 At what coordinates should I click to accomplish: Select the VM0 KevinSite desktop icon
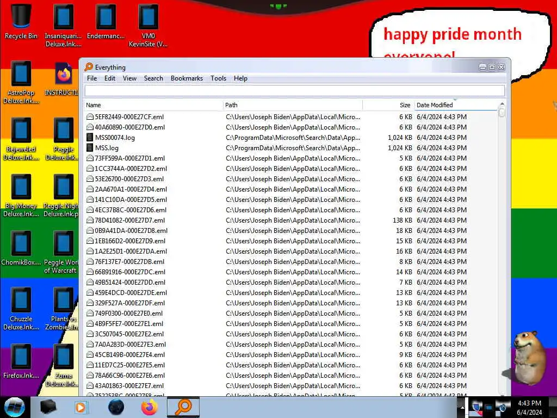148,17
